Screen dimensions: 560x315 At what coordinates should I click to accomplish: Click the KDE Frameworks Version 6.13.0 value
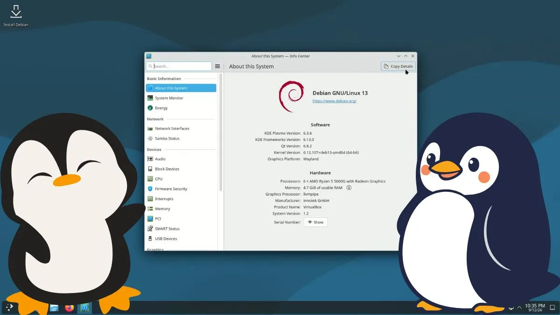click(308, 140)
